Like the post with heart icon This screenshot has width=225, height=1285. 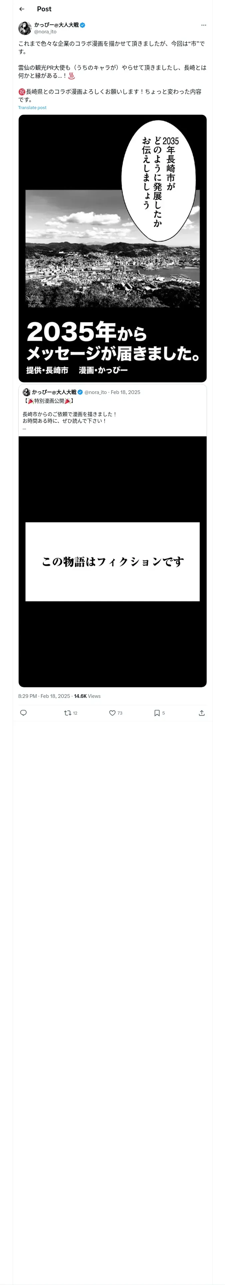coord(116,713)
